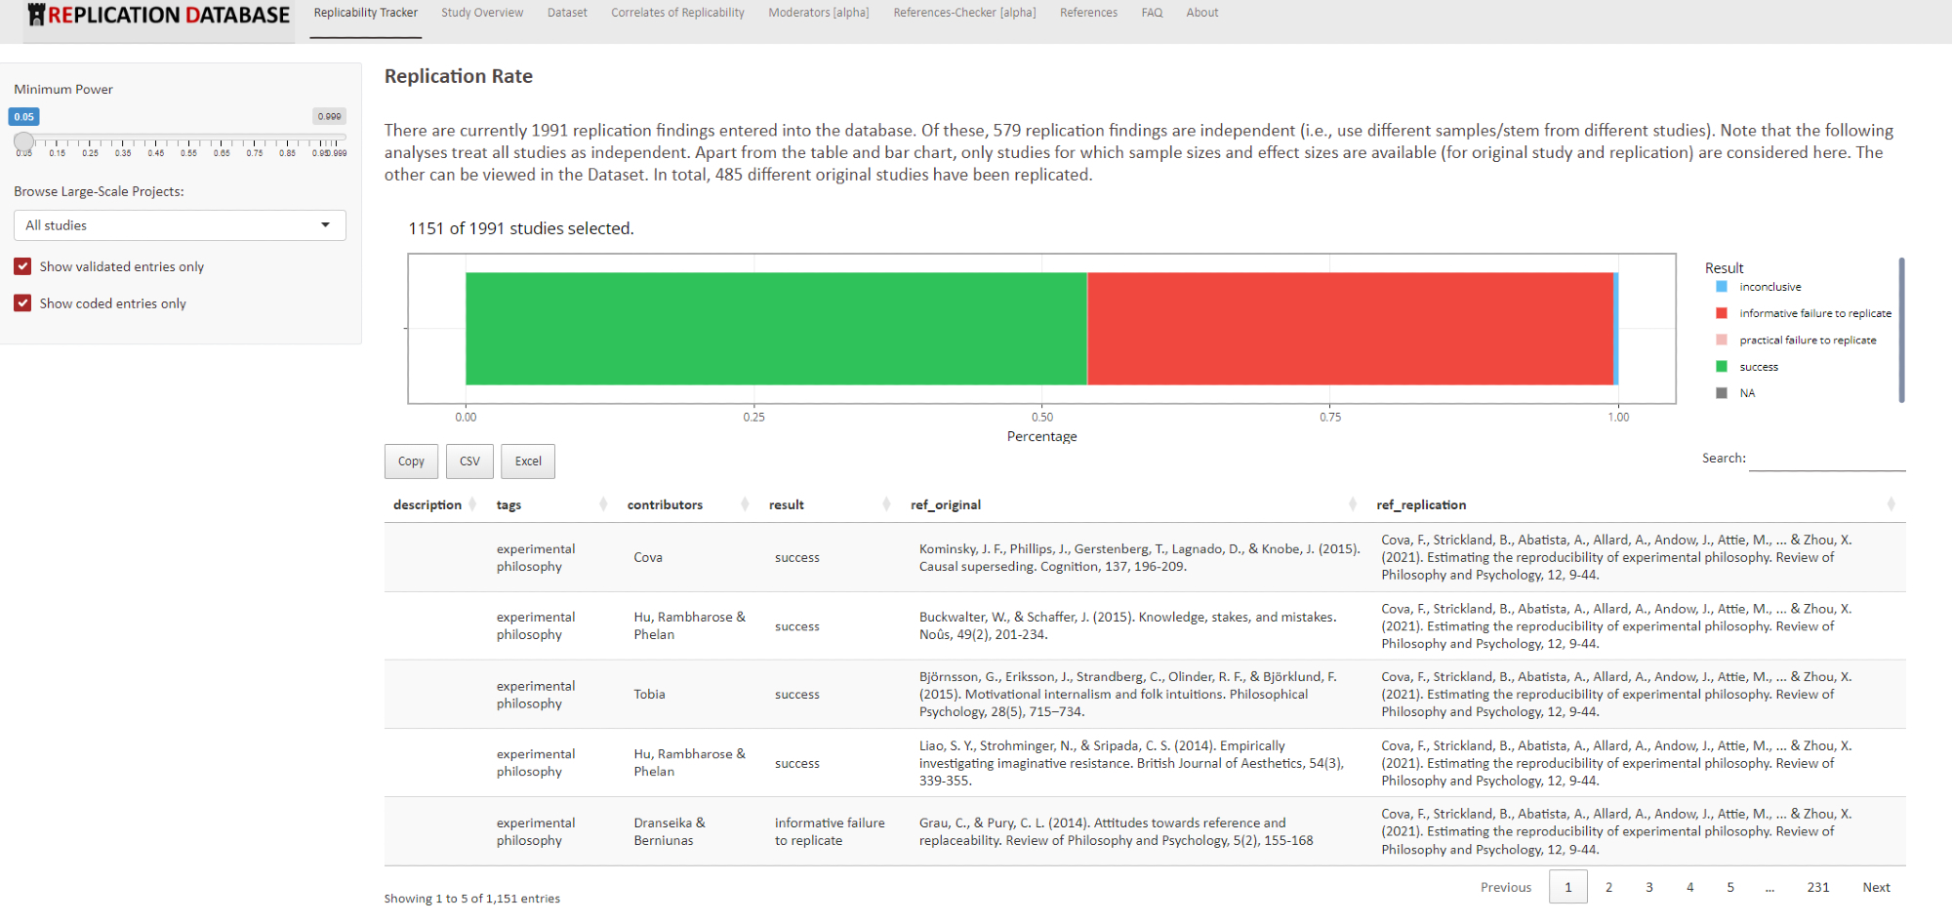The image size is (1952, 923).
Task: Toggle the success legend green square
Action: tap(1722, 367)
